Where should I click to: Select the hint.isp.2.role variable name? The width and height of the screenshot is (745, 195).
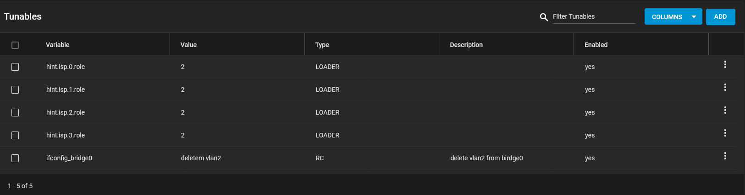coord(66,112)
